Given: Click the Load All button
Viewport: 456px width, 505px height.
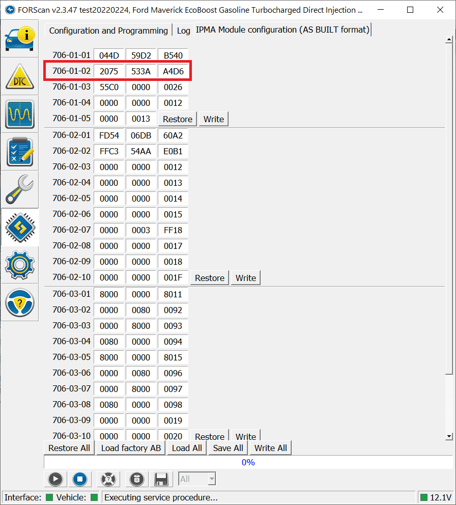Looking at the screenshot, I should click(x=187, y=448).
